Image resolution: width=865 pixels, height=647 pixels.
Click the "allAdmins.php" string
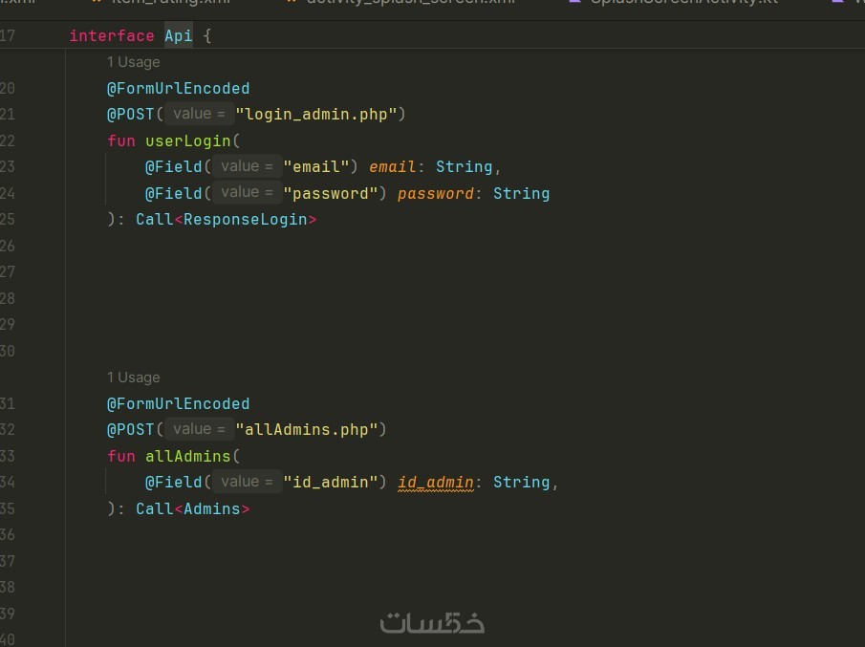(x=307, y=430)
